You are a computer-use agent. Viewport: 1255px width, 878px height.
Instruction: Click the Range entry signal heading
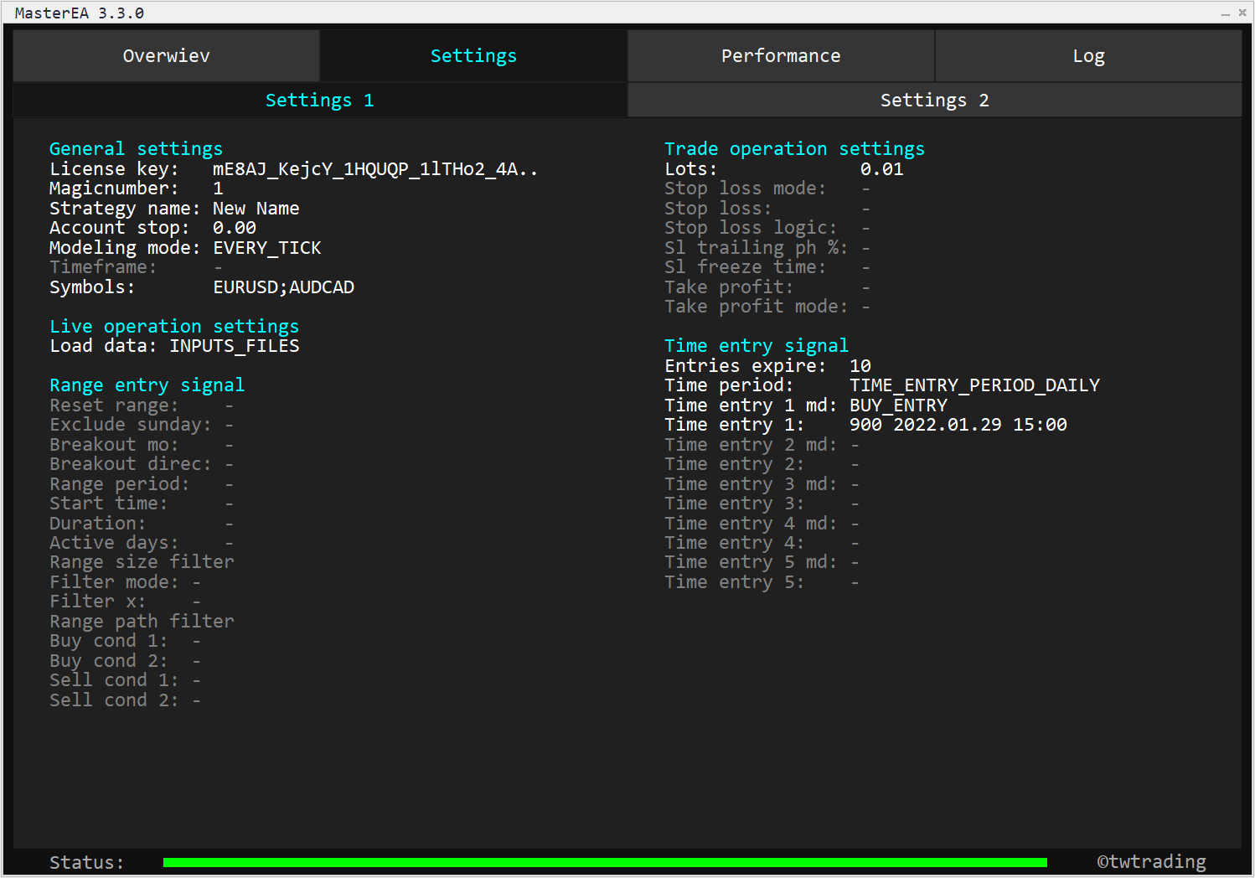tap(147, 385)
